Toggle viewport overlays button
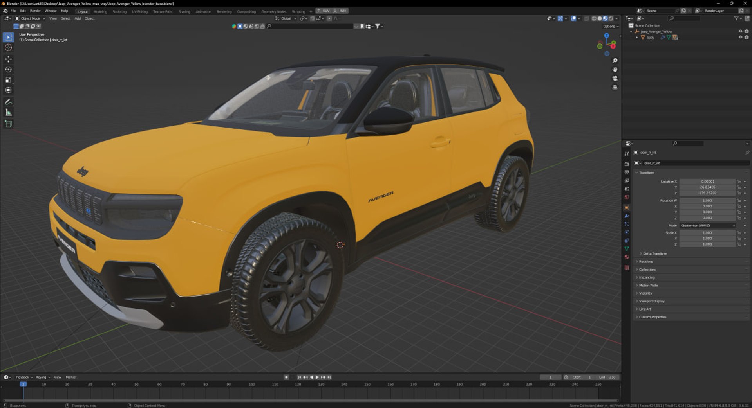The width and height of the screenshot is (752, 408). pos(573,18)
